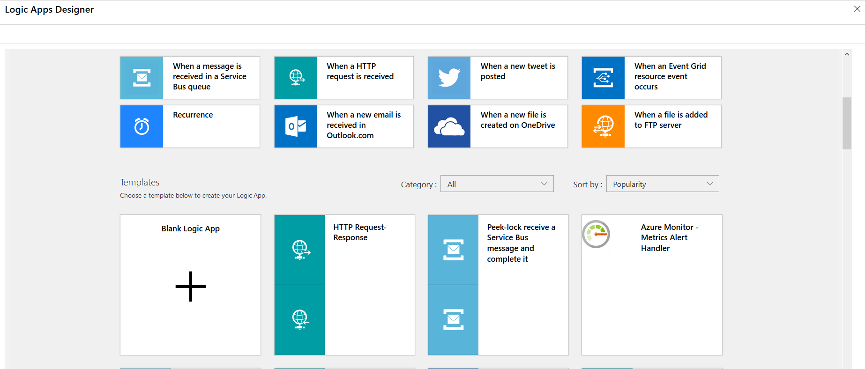Click the vertical scrollbar thumb
This screenshot has width=865, height=369.
point(847,123)
